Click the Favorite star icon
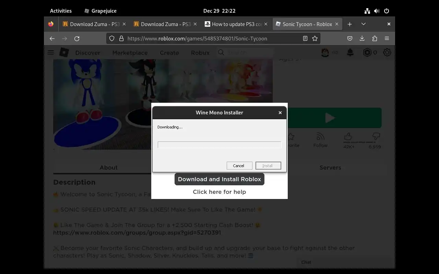Screen dimensions: 439x274 292,137
